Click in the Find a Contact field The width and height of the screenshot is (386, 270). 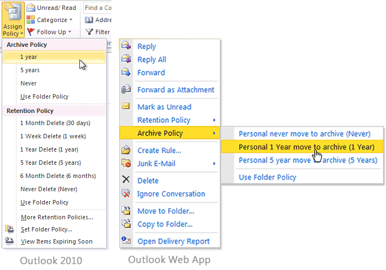98,8
